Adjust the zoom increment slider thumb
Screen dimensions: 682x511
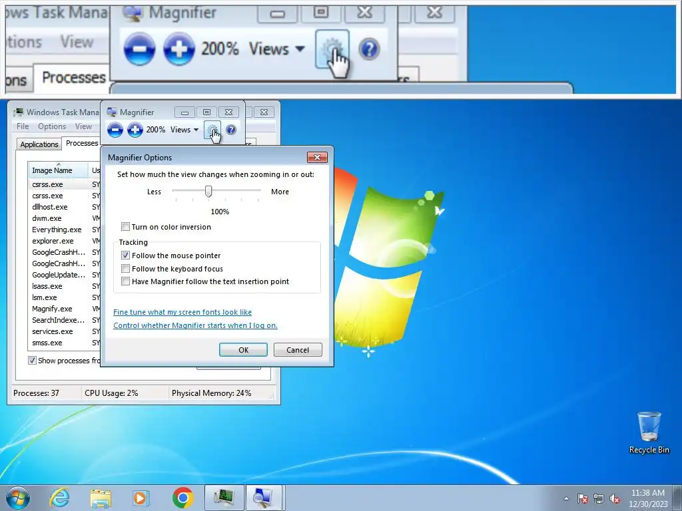point(208,191)
